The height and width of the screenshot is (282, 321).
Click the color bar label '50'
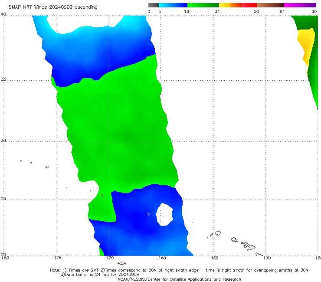click(x=256, y=12)
